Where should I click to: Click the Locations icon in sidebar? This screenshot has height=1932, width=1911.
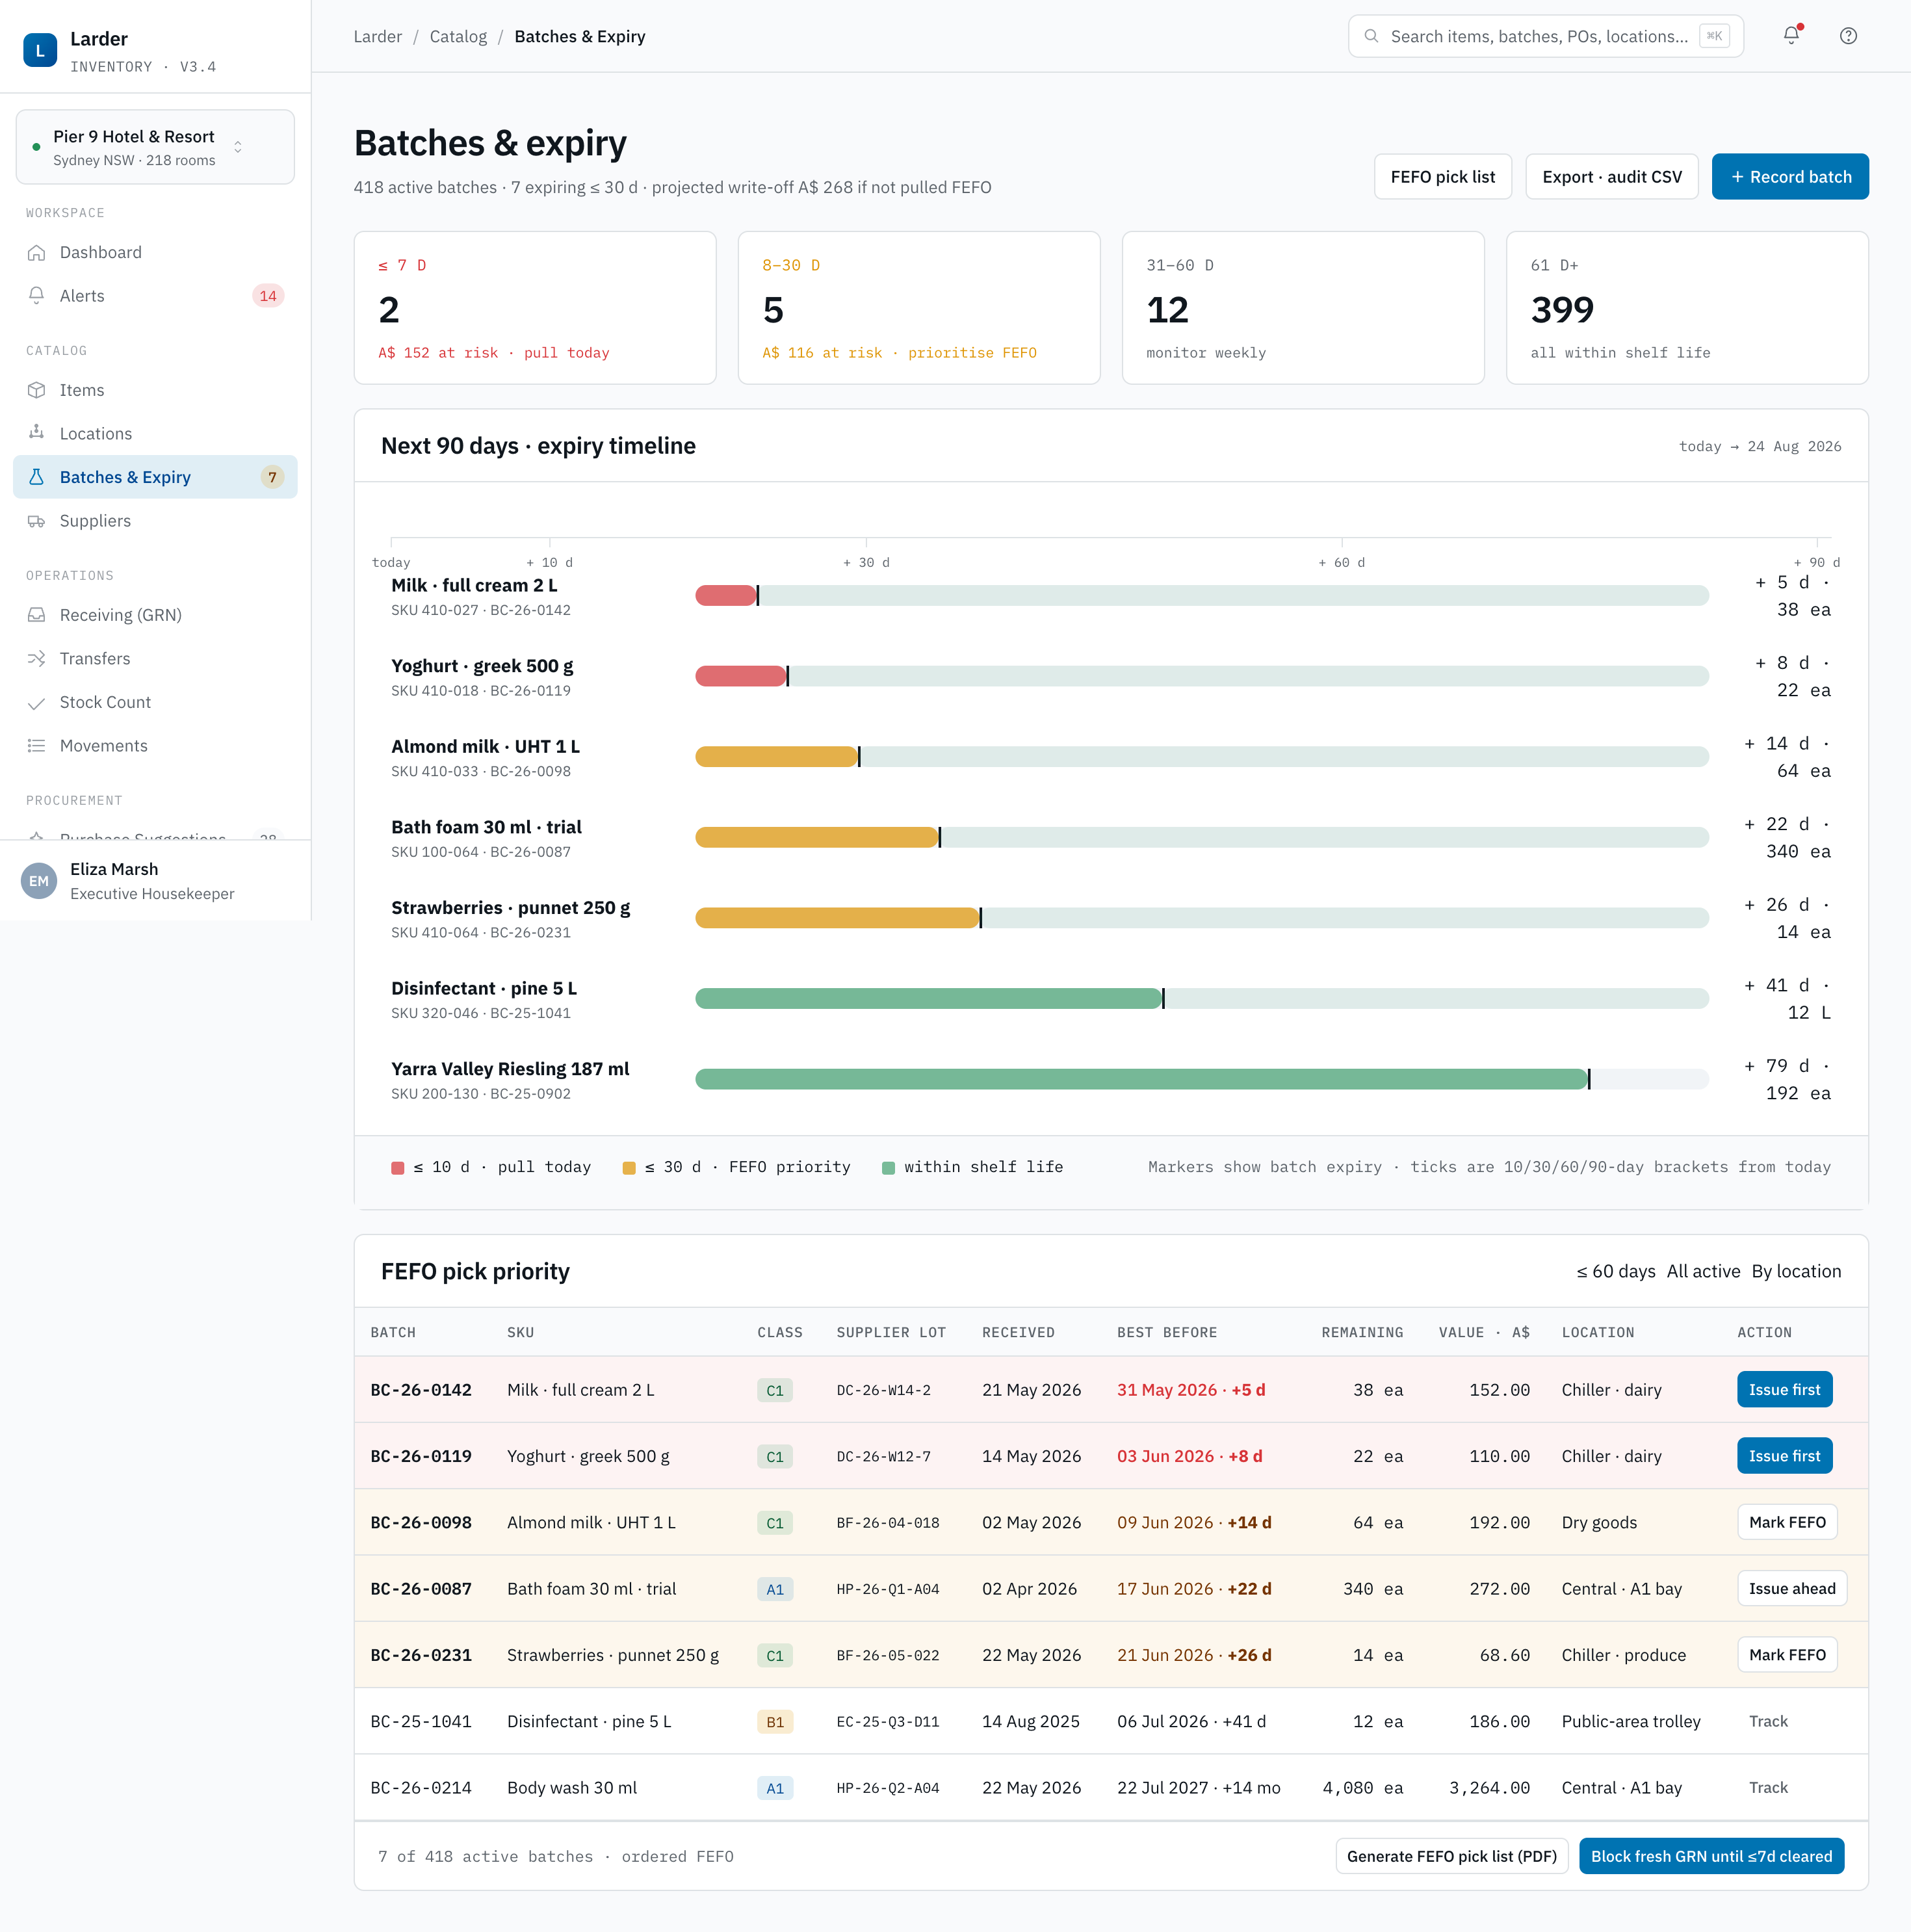point(37,433)
